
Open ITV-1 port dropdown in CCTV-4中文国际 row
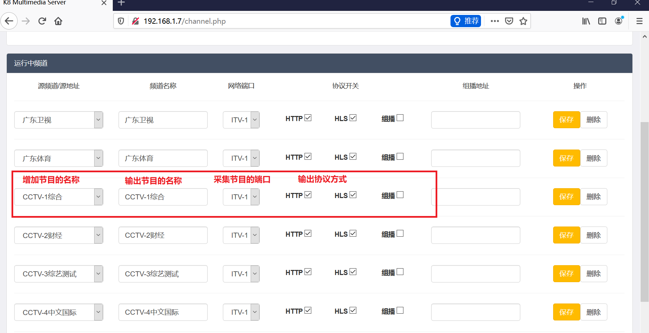pyautogui.click(x=241, y=312)
